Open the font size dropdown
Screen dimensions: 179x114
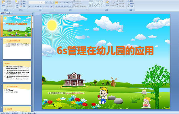coord(44,2)
